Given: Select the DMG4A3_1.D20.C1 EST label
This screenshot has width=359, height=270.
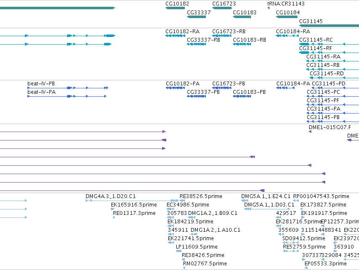Looking at the screenshot, I should [x=111, y=196].
